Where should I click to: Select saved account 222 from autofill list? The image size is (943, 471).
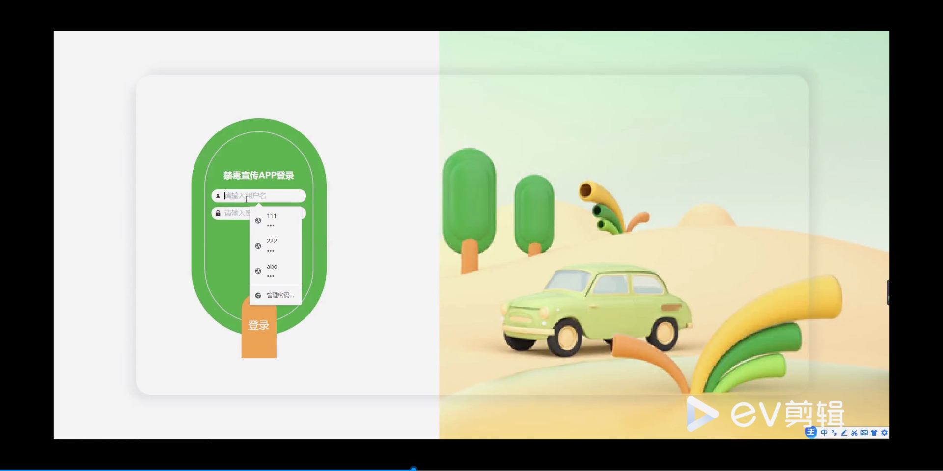[x=276, y=246]
